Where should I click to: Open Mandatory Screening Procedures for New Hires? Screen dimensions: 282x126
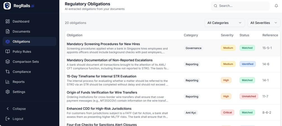point(103,44)
